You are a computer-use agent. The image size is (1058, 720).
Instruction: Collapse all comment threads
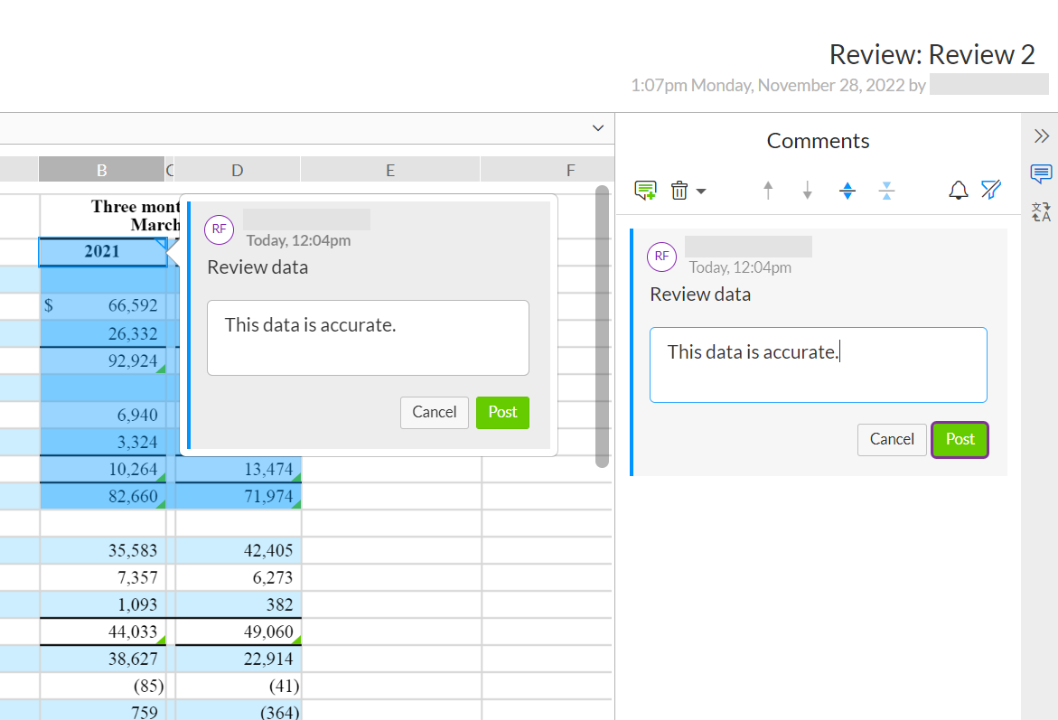click(x=887, y=190)
